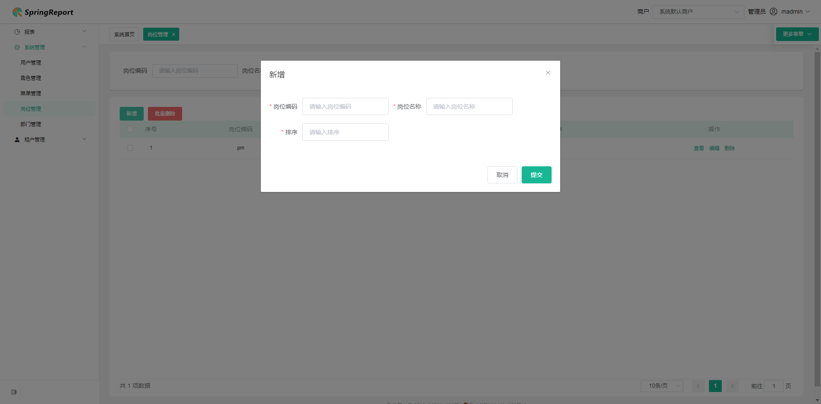This screenshot has width=821, height=404.
Task: Click the 前往 page jump input
Action: point(774,386)
